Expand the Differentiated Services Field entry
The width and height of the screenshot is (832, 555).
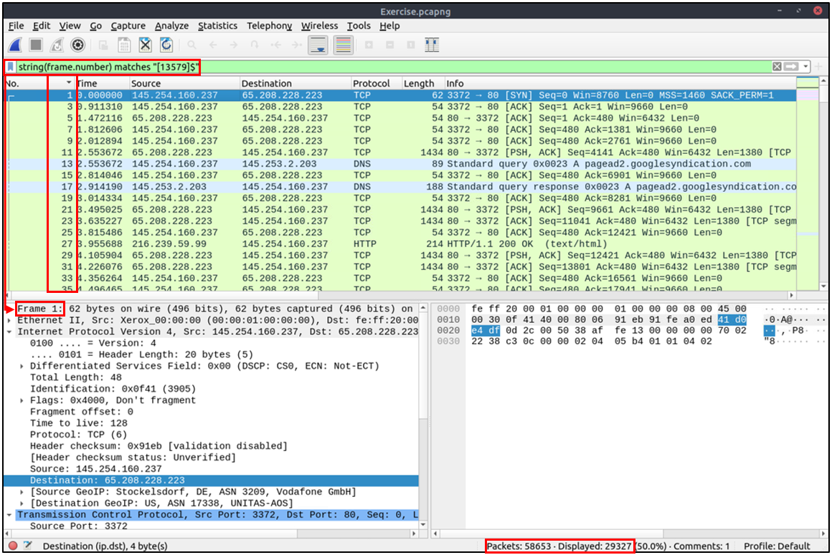pos(23,366)
